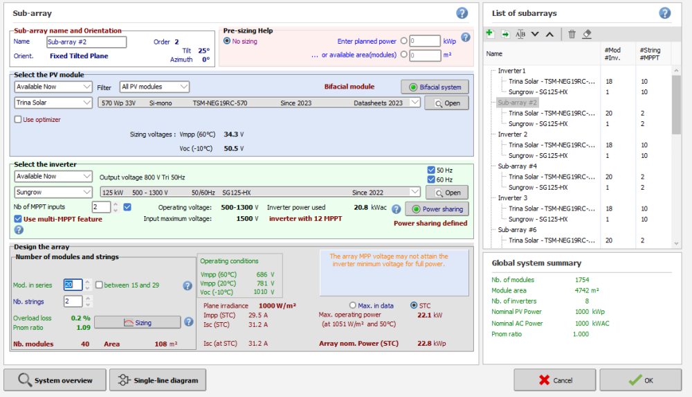Click the rename subarray AB icon
The height and width of the screenshot is (397, 692).
520,33
